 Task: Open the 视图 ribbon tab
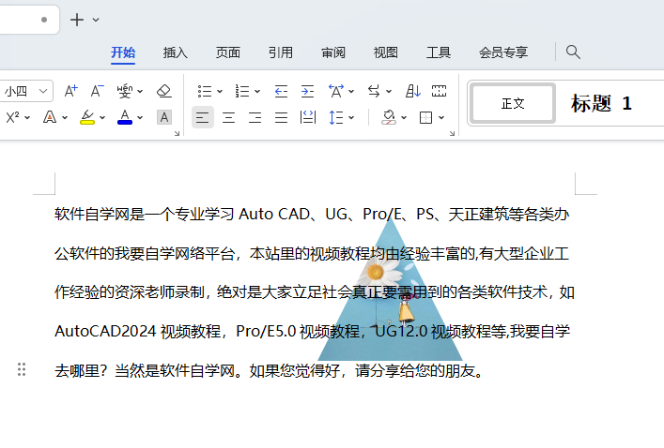pyautogui.click(x=386, y=52)
